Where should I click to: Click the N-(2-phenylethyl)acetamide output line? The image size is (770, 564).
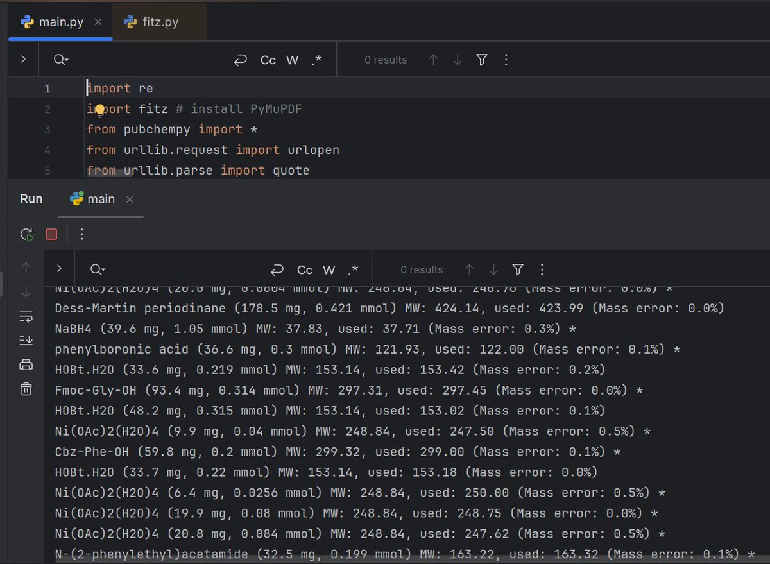pos(405,554)
